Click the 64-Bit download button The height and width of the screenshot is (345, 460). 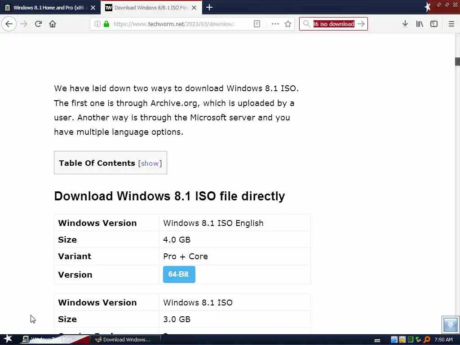(179, 274)
